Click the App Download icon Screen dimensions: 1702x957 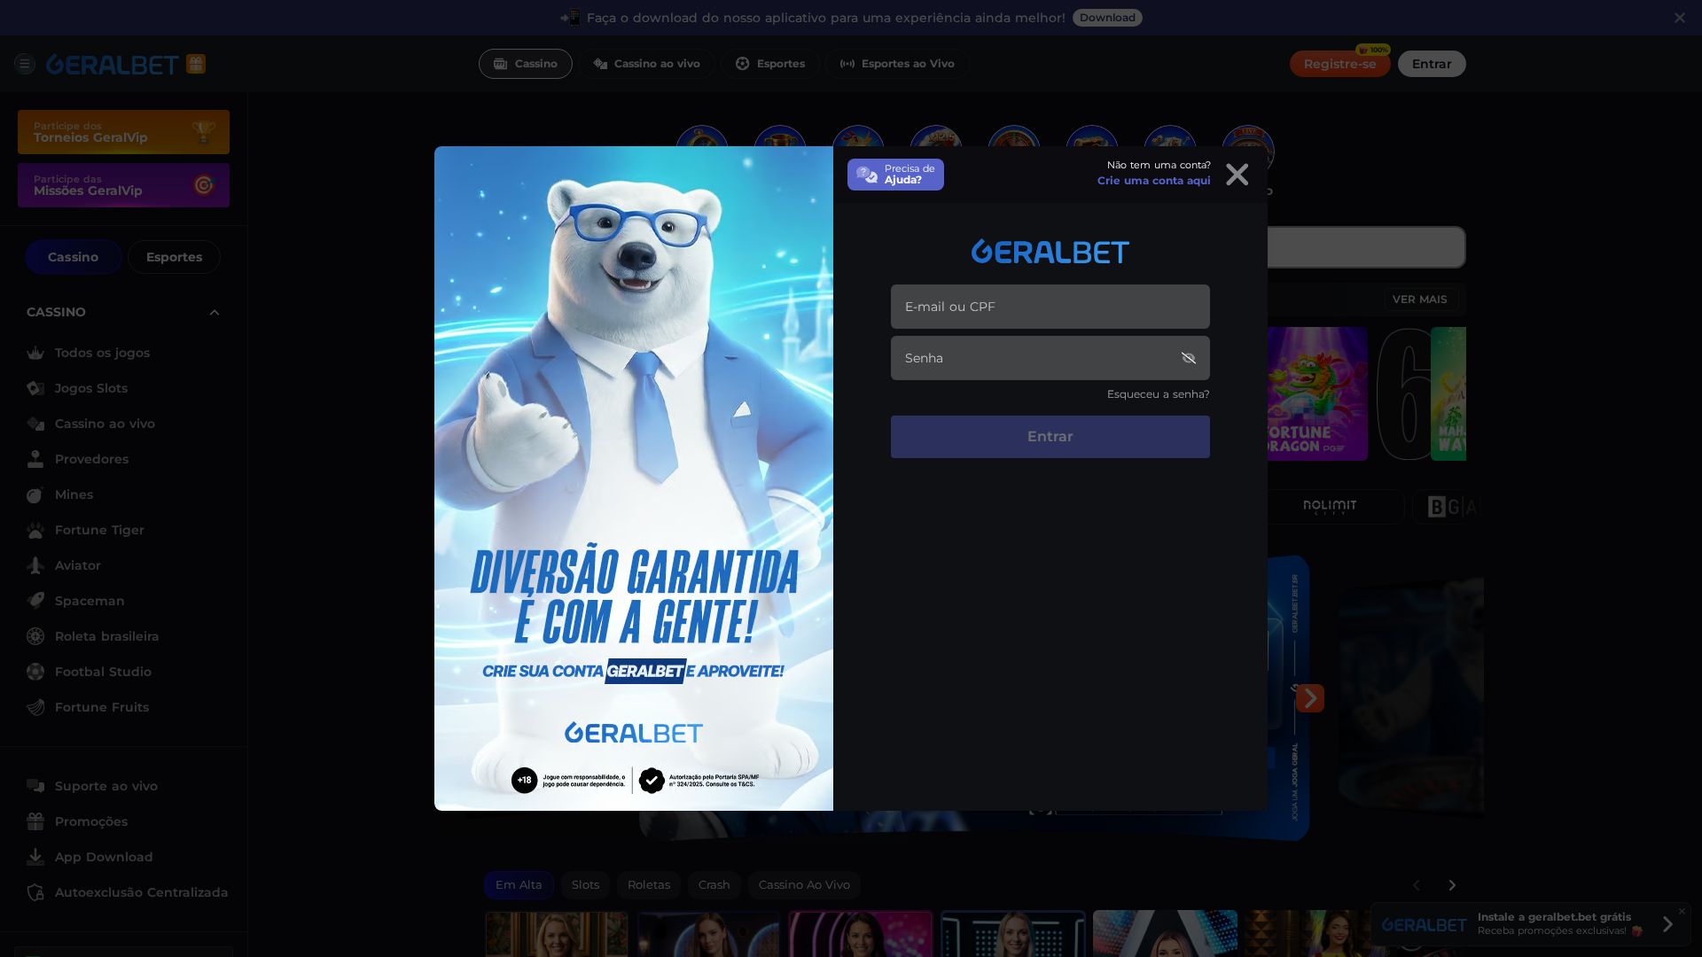[x=35, y=857]
